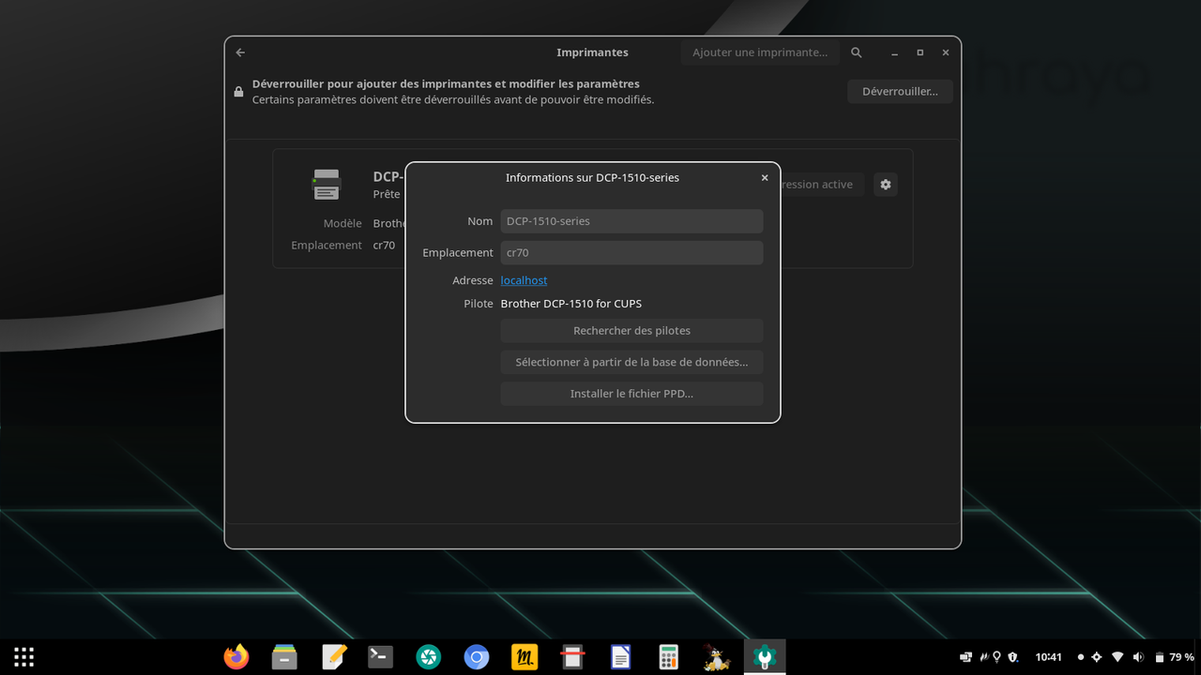
Task: Open the Wi-Fi network indicator
Action: 1117,657
